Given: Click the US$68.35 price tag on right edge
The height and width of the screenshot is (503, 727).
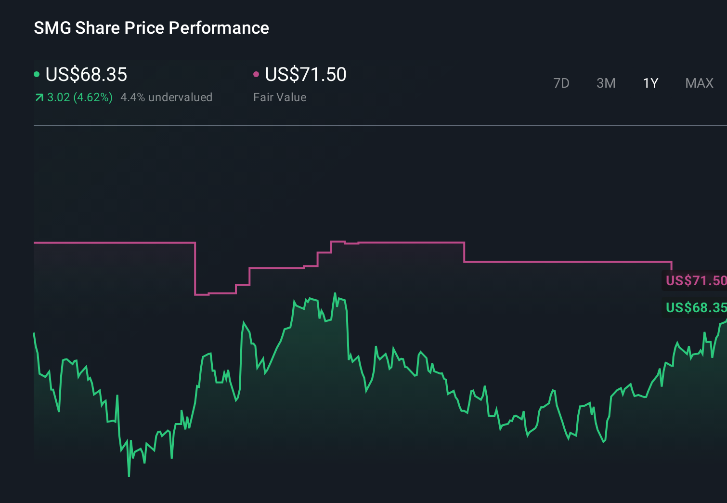Looking at the screenshot, I should (x=696, y=308).
